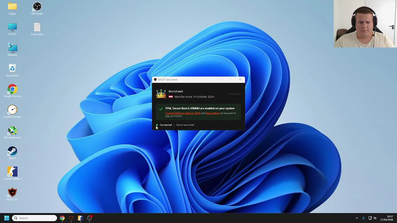Screen dimensions: 397x223
Task: Click the FACEIT logo in title bar
Action: coord(155,80)
